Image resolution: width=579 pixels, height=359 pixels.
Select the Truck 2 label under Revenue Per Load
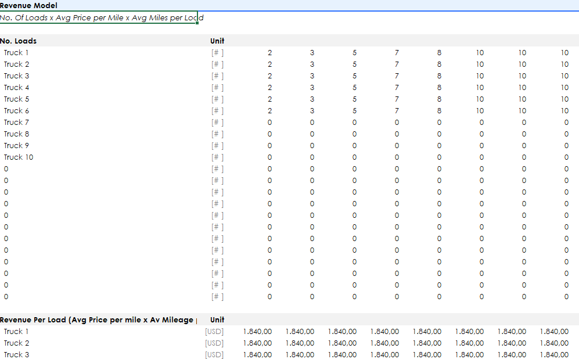click(16, 343)
